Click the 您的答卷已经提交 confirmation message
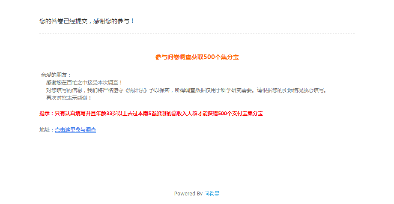The image size is (394, 204). click(x=63, y=21)
